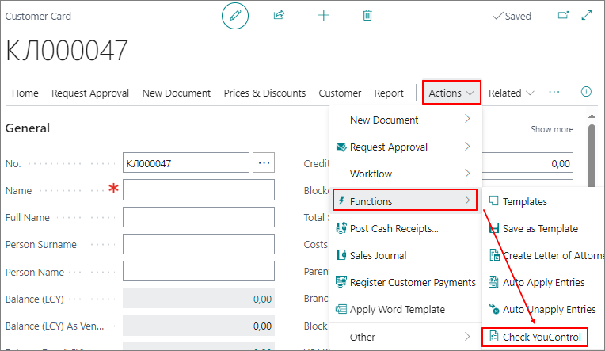605x351 pixels.
Task: Click the ellipsis button next to No. field
Action: pyautogui.click(x=264, y=163)
